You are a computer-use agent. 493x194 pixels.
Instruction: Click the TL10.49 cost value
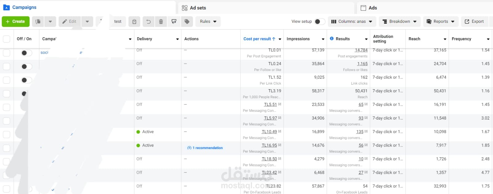(x=269, y=132)
